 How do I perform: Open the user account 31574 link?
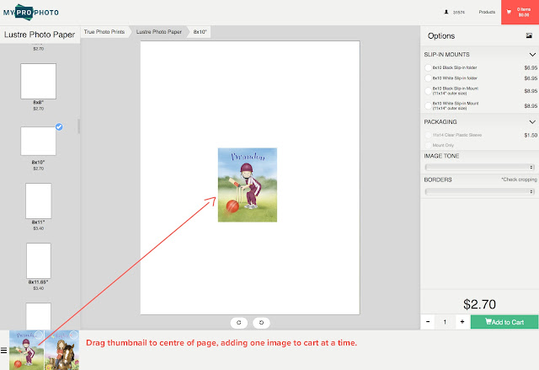click(455, 12)
